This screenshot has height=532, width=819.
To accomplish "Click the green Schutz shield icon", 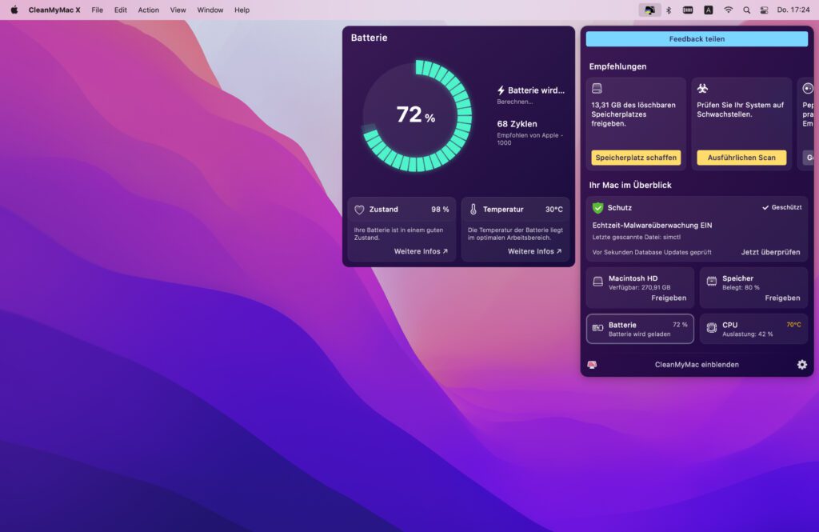I will tap(597, 208).
